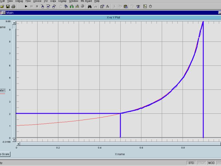Toggle the PROF status bar indicator
The width and height of the screenshot is (221, 166).
pyautogui.click(x=201, y=163)
